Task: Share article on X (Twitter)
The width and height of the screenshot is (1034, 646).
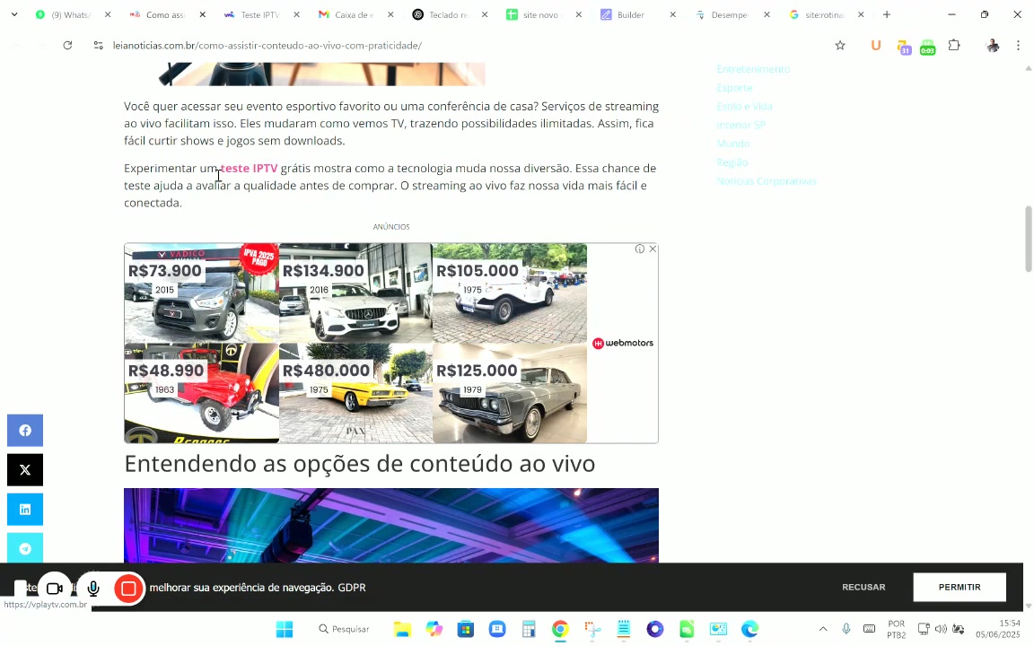Action: click(x=25, y=470)
